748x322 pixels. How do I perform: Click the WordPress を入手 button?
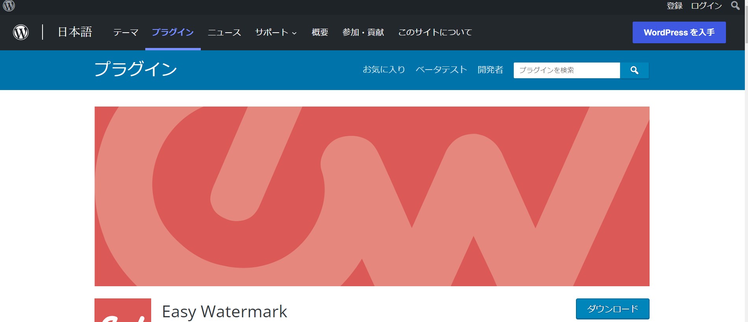point(679,32)
